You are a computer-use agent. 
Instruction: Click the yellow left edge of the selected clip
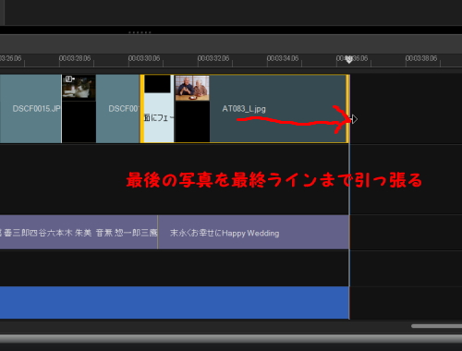(x=142, y=109)
